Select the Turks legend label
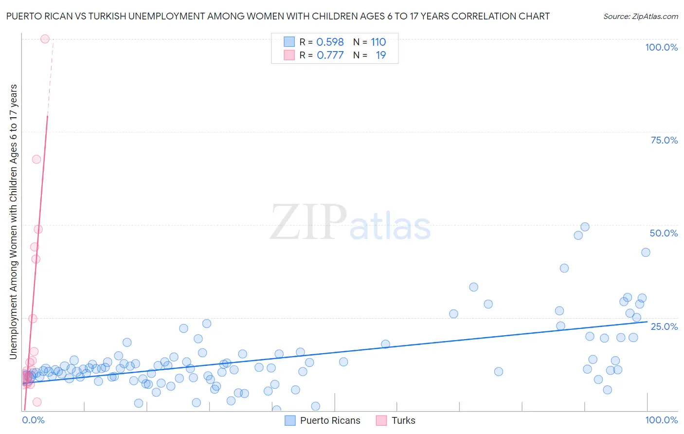 coord(403,420)
